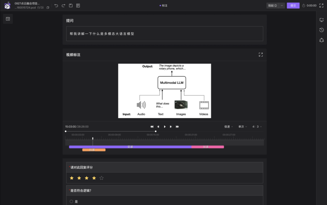Click the 15:03:00/28:26:00 time display
Viewport: 327px width, 205px height.
coord(77,126)
